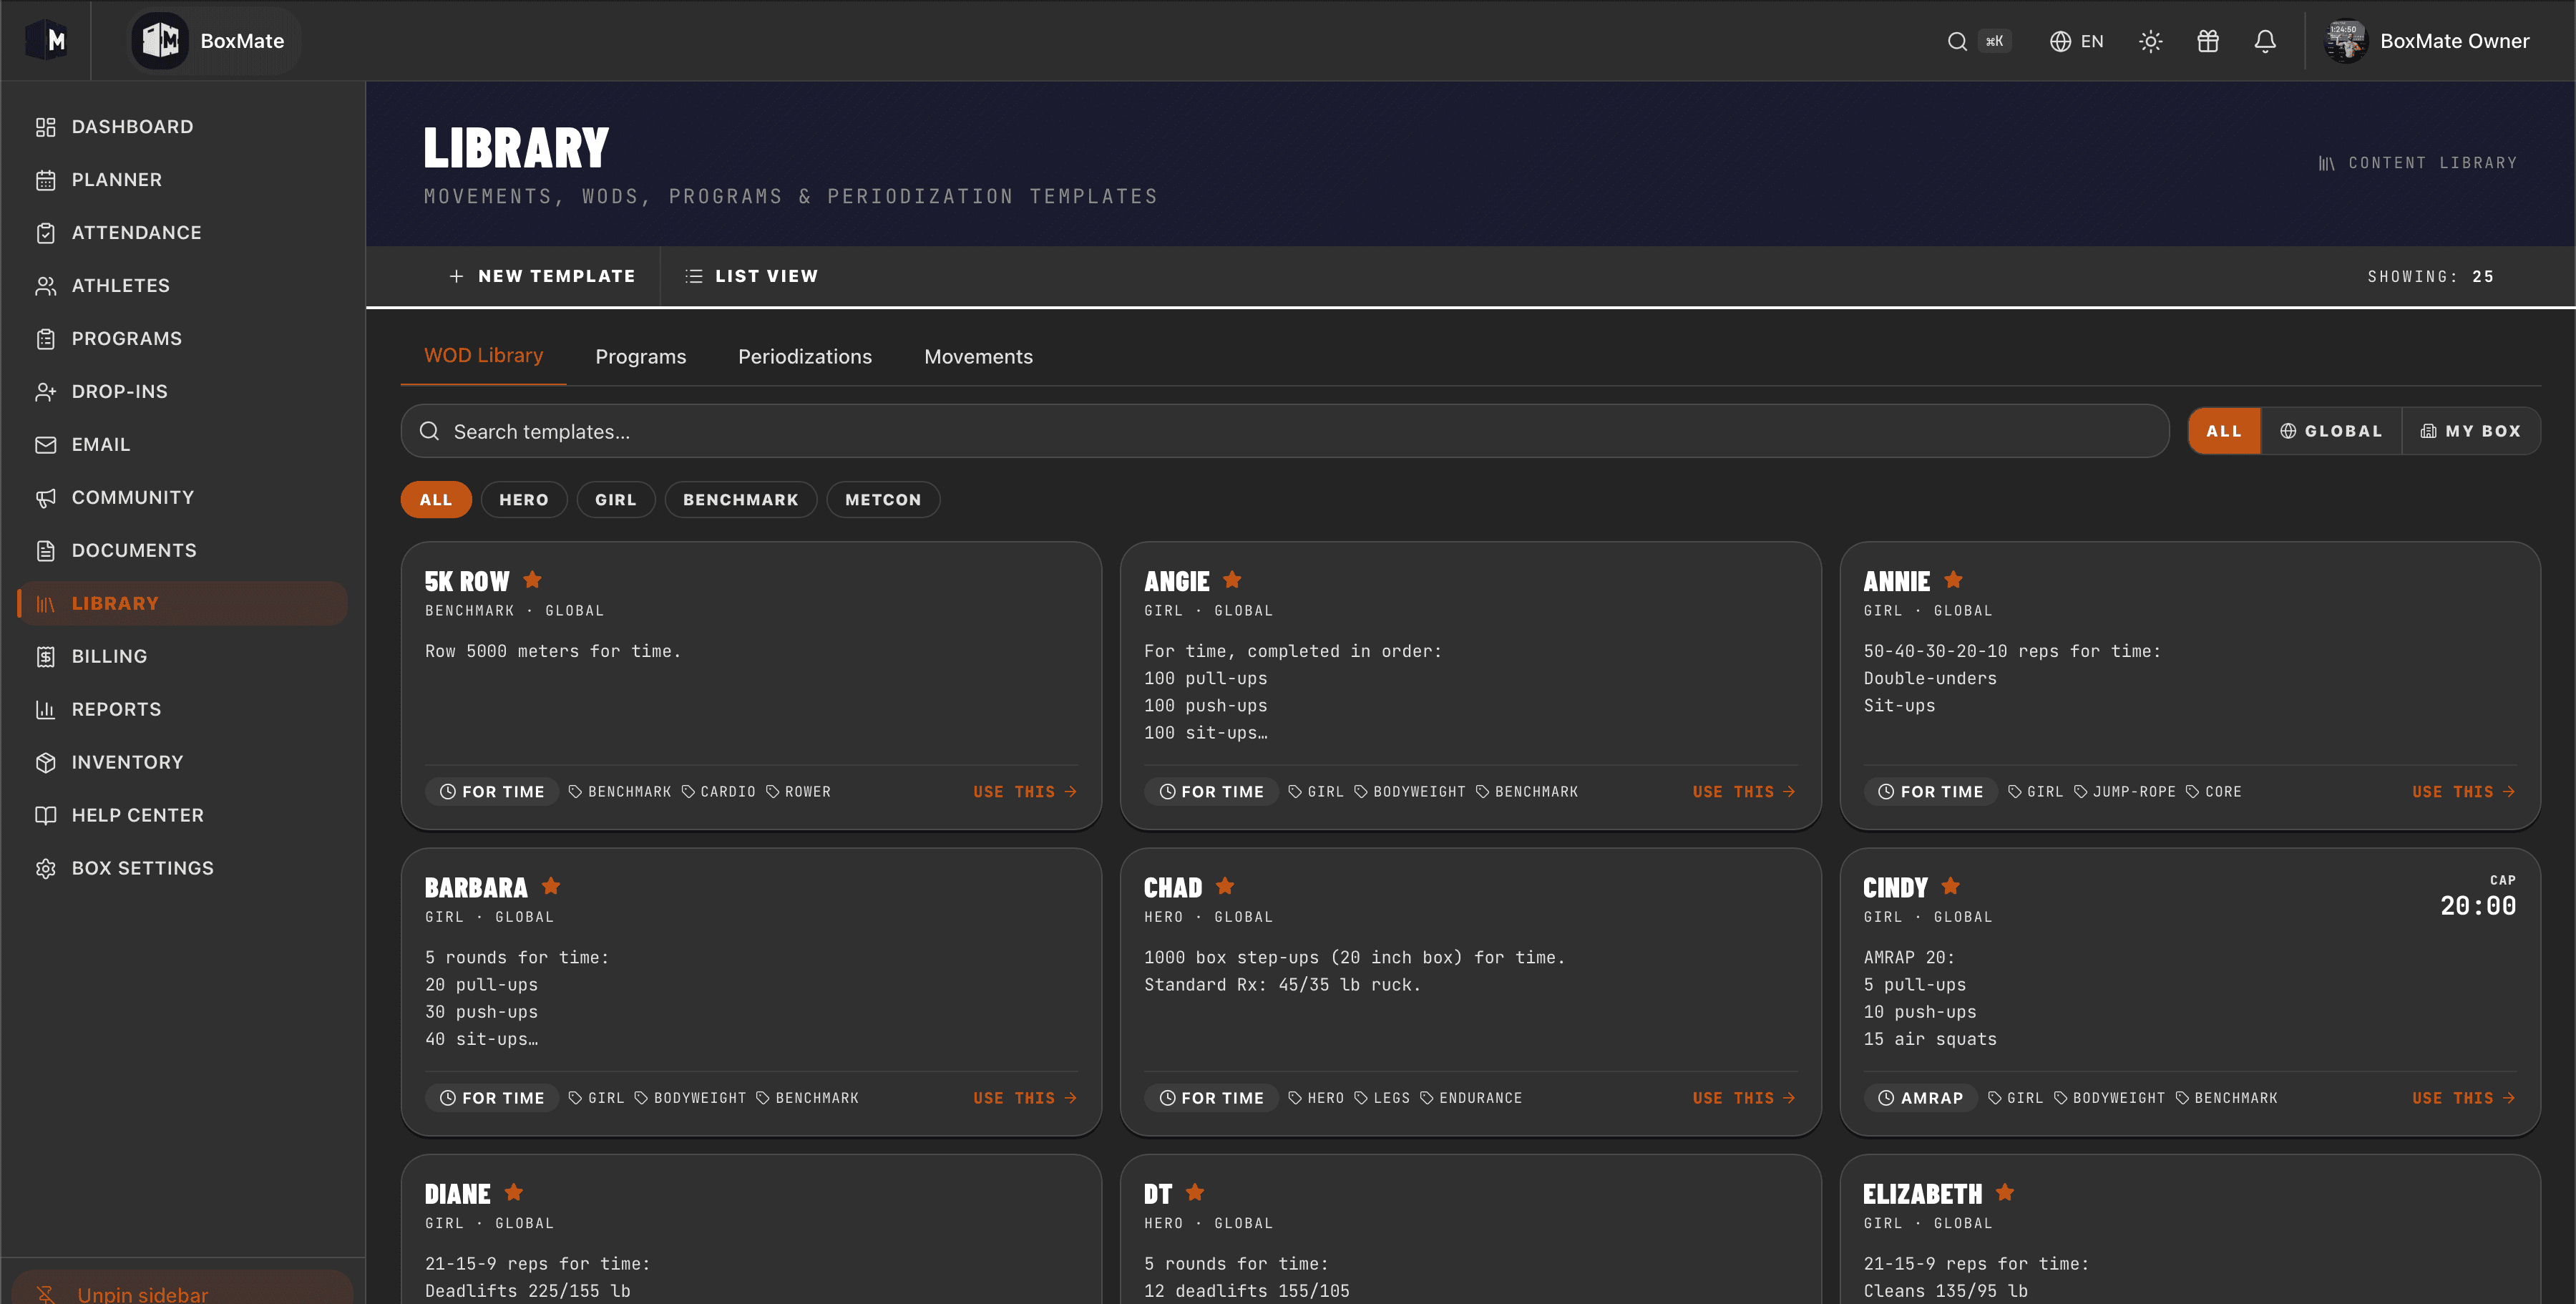This screenshot has width=2576, height=1304.
Task: Open the BoxMate Owner profile menu
Action: pyautogui.click(x=2427, y=41)
